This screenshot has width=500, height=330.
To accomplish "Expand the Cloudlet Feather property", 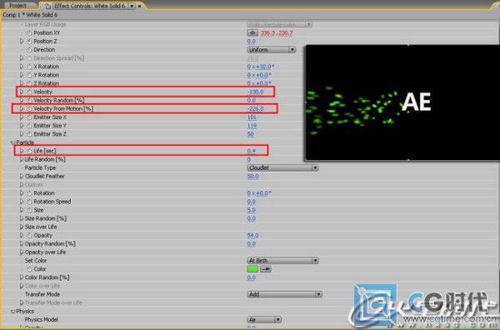I will coord(22,177).
